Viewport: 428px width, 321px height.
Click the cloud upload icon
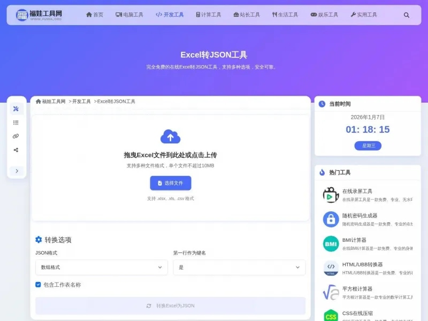point(170,136)
